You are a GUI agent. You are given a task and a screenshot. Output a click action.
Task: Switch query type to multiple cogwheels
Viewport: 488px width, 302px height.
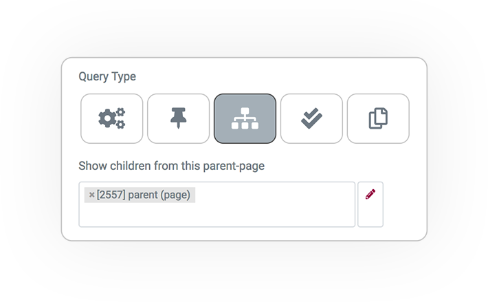[112, 118]
